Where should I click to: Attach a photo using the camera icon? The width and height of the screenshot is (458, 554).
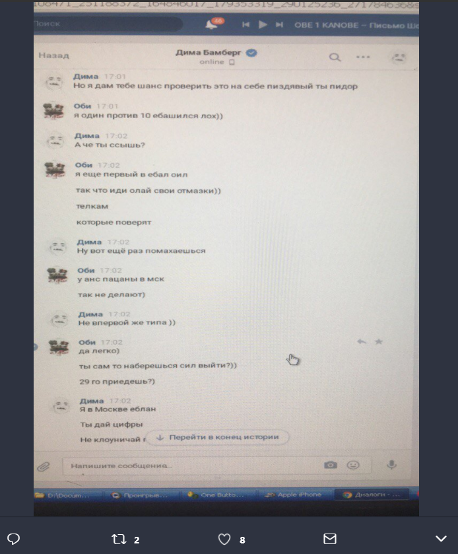331,465
